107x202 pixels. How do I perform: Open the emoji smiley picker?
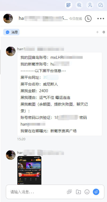(87, 192)
